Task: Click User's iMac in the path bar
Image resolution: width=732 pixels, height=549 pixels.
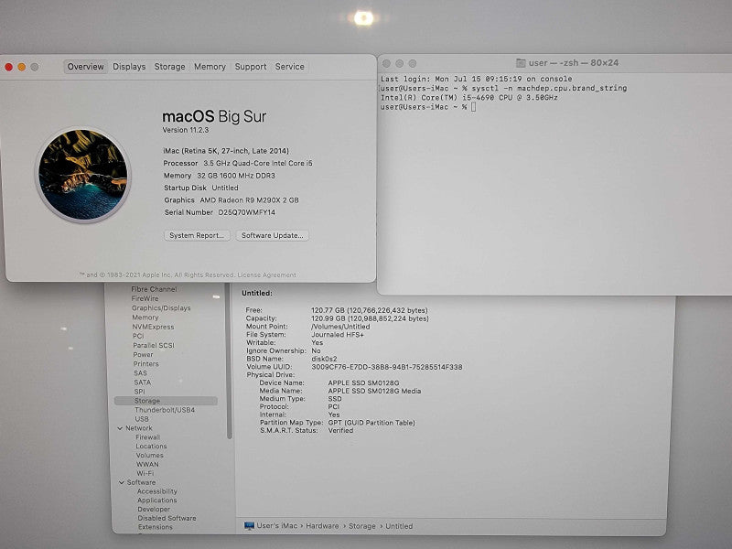Action: tap(277, 526)
